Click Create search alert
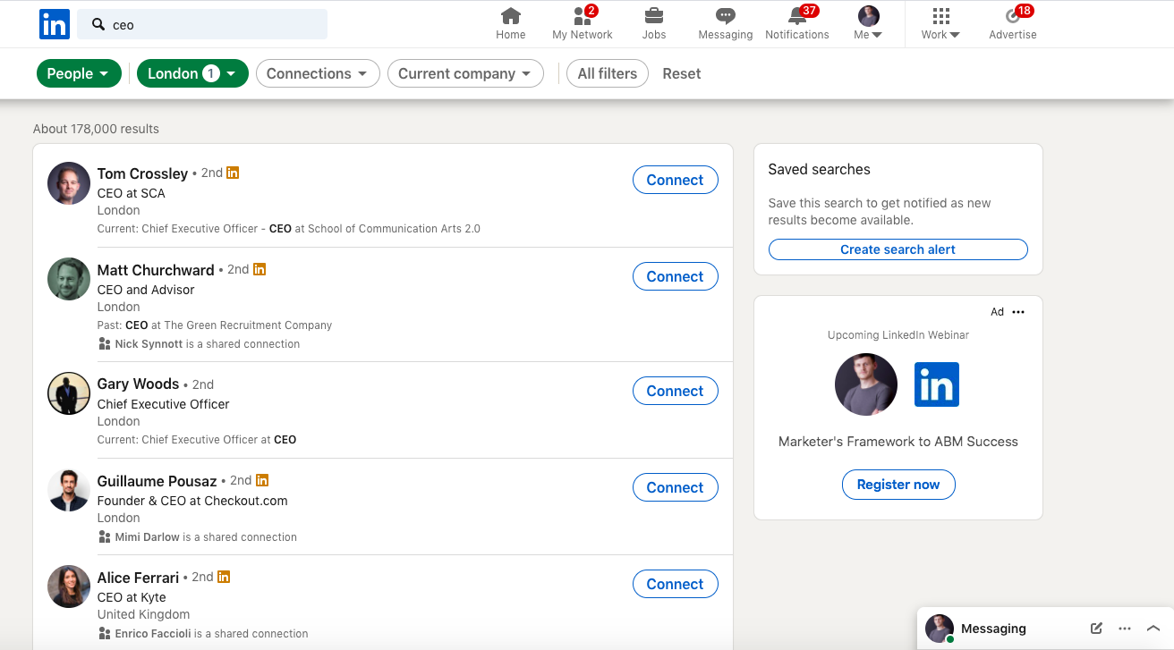Image resolution: width=1174 pixels, height=650 pixels. [898, 249]
